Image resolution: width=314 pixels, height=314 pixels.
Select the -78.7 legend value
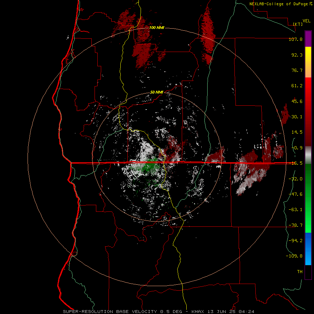point(296,225)
